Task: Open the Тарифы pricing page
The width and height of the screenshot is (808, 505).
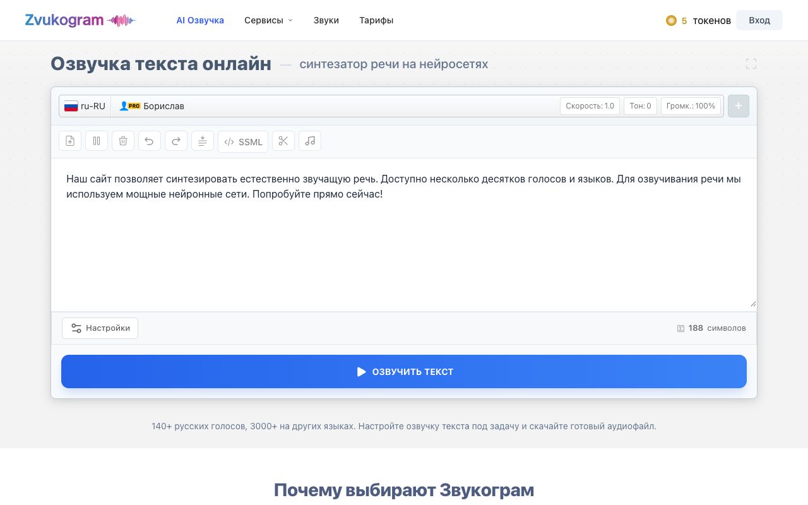Action: [376, 20]
